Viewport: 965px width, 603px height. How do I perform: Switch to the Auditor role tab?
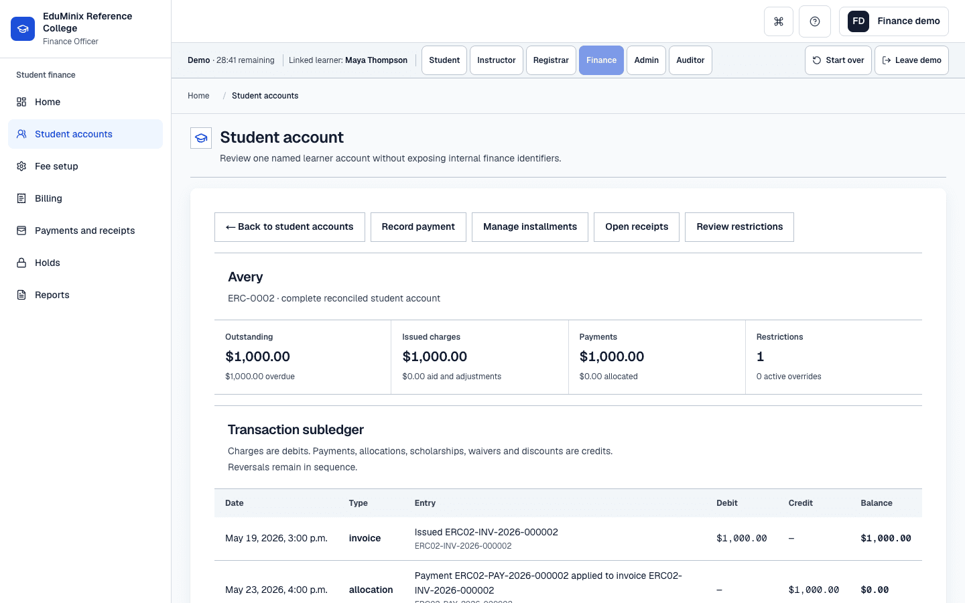(690, 60)
